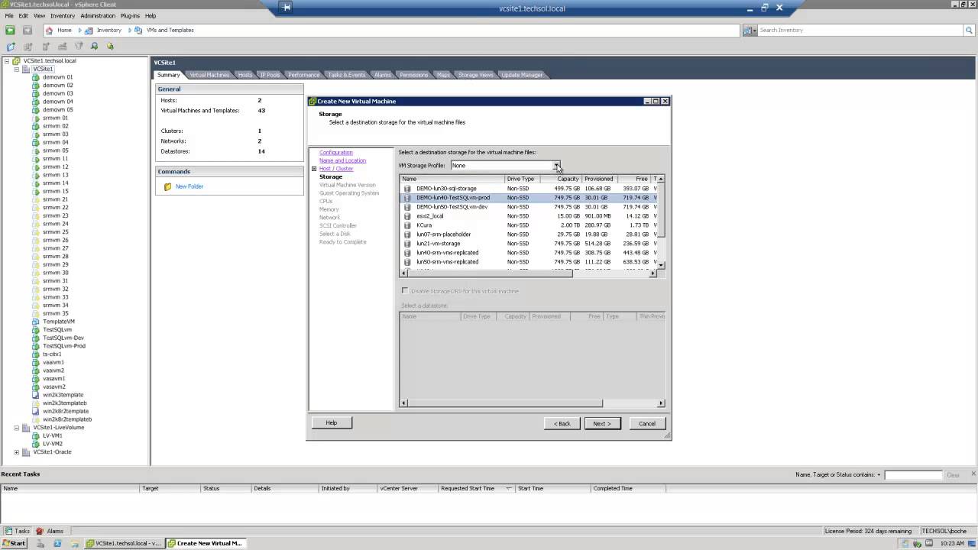Click the Tasks icon in status bar
Screen dimensions: 978x550
click(8, 531)
